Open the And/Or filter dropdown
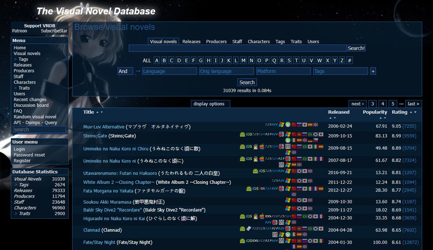Image resolution: width=433 pixels, height=250 pixels. coord(125,71)
